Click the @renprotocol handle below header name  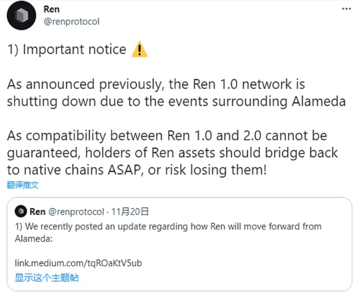point(75,22)
